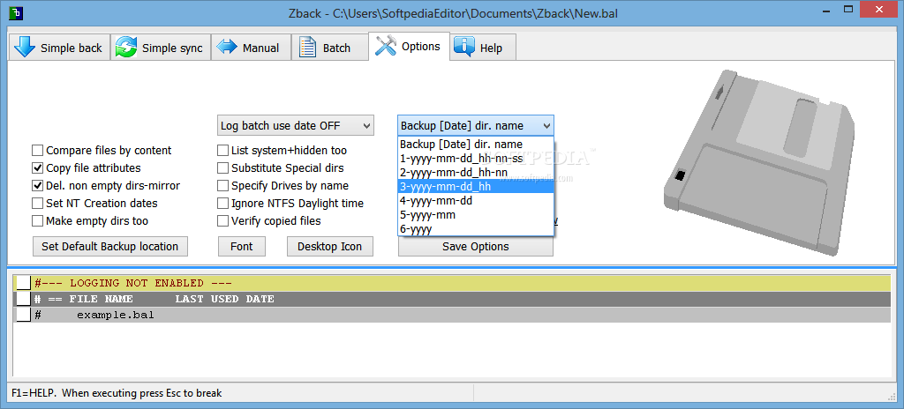Select 6-yyyy format
The width and height of the screenshot is (904, 409).
476,228
